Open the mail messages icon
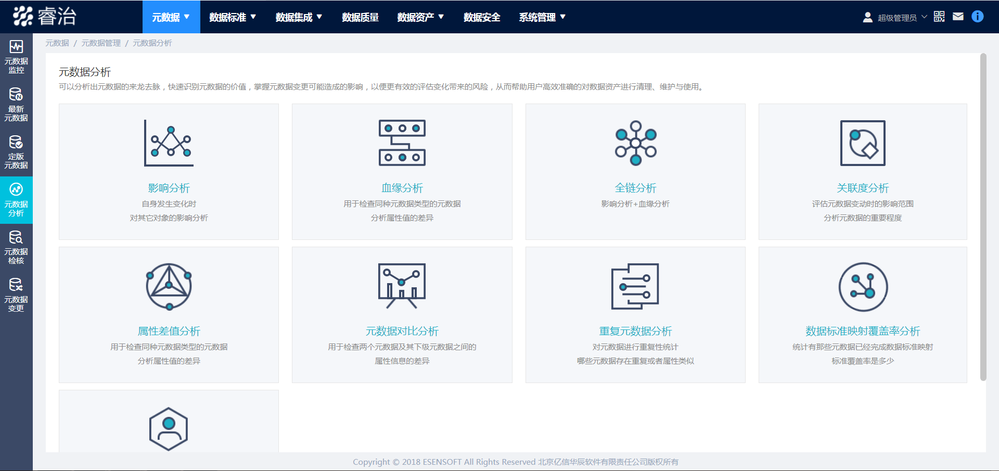Viewport: 999px width, 471px height. click(958, 17)
